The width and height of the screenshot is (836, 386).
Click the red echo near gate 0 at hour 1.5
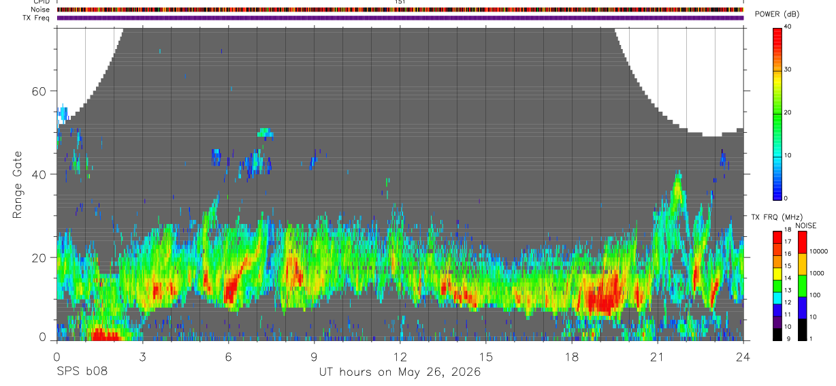[102, 334]
